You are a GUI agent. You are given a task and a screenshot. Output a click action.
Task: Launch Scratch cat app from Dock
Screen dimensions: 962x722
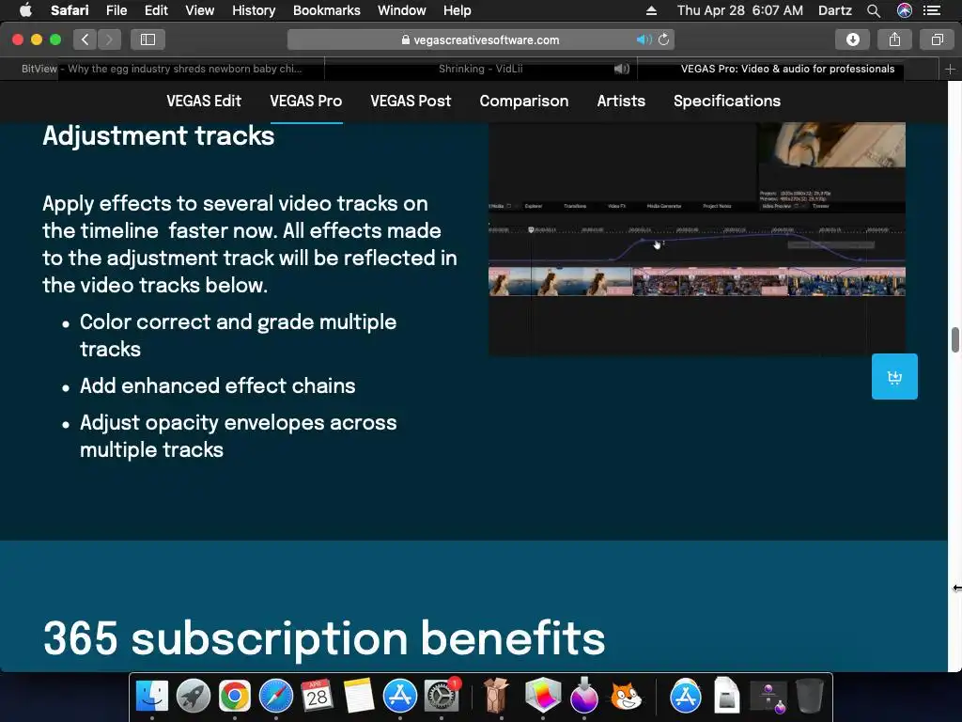click(x=625, y=697)
